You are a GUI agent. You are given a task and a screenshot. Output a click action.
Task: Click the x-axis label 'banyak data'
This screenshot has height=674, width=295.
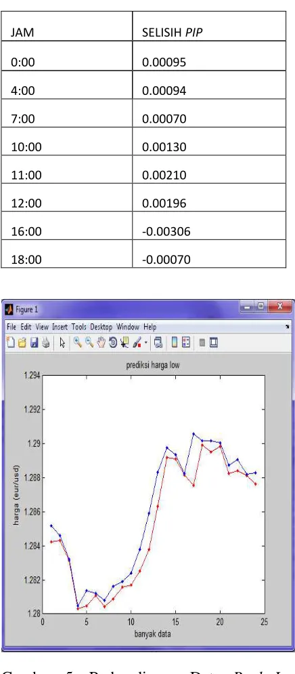coord(154,635)
